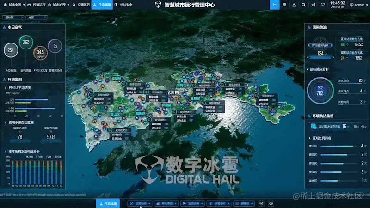The height and width of the screenshot is (208, 370).
Task: Expand the 城市治理 dropdown arrow
Action: [x=68, y=5]
